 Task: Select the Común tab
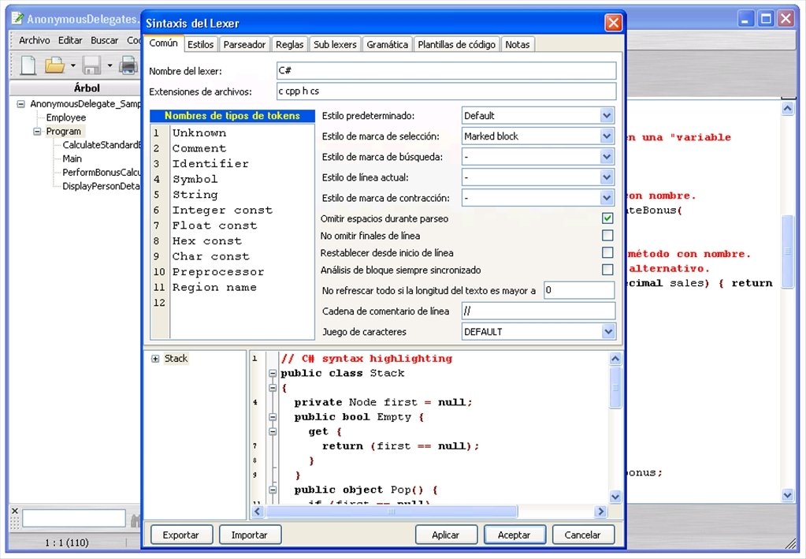point(163,43)
